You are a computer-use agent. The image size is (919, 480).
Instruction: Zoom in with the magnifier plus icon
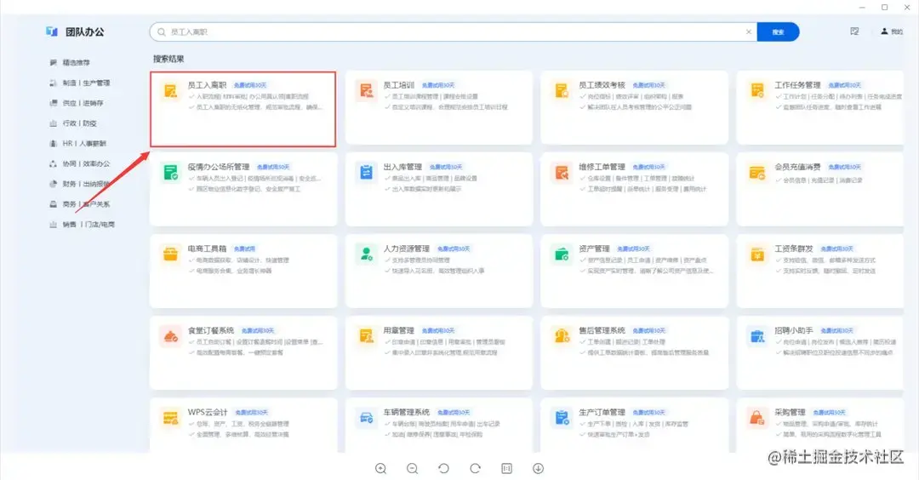381,468
